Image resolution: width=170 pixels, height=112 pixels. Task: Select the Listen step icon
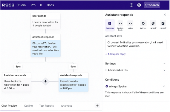[130, 23]
